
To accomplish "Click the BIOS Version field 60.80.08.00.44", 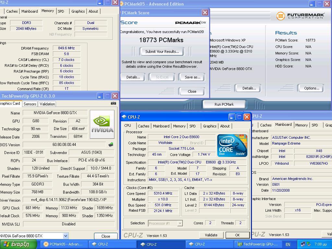I will tap(64, 145).
